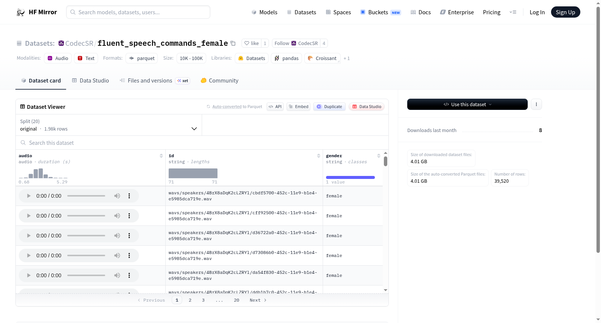Select the Dataset card tab
601x323 pixels.
tap(41, 81)
